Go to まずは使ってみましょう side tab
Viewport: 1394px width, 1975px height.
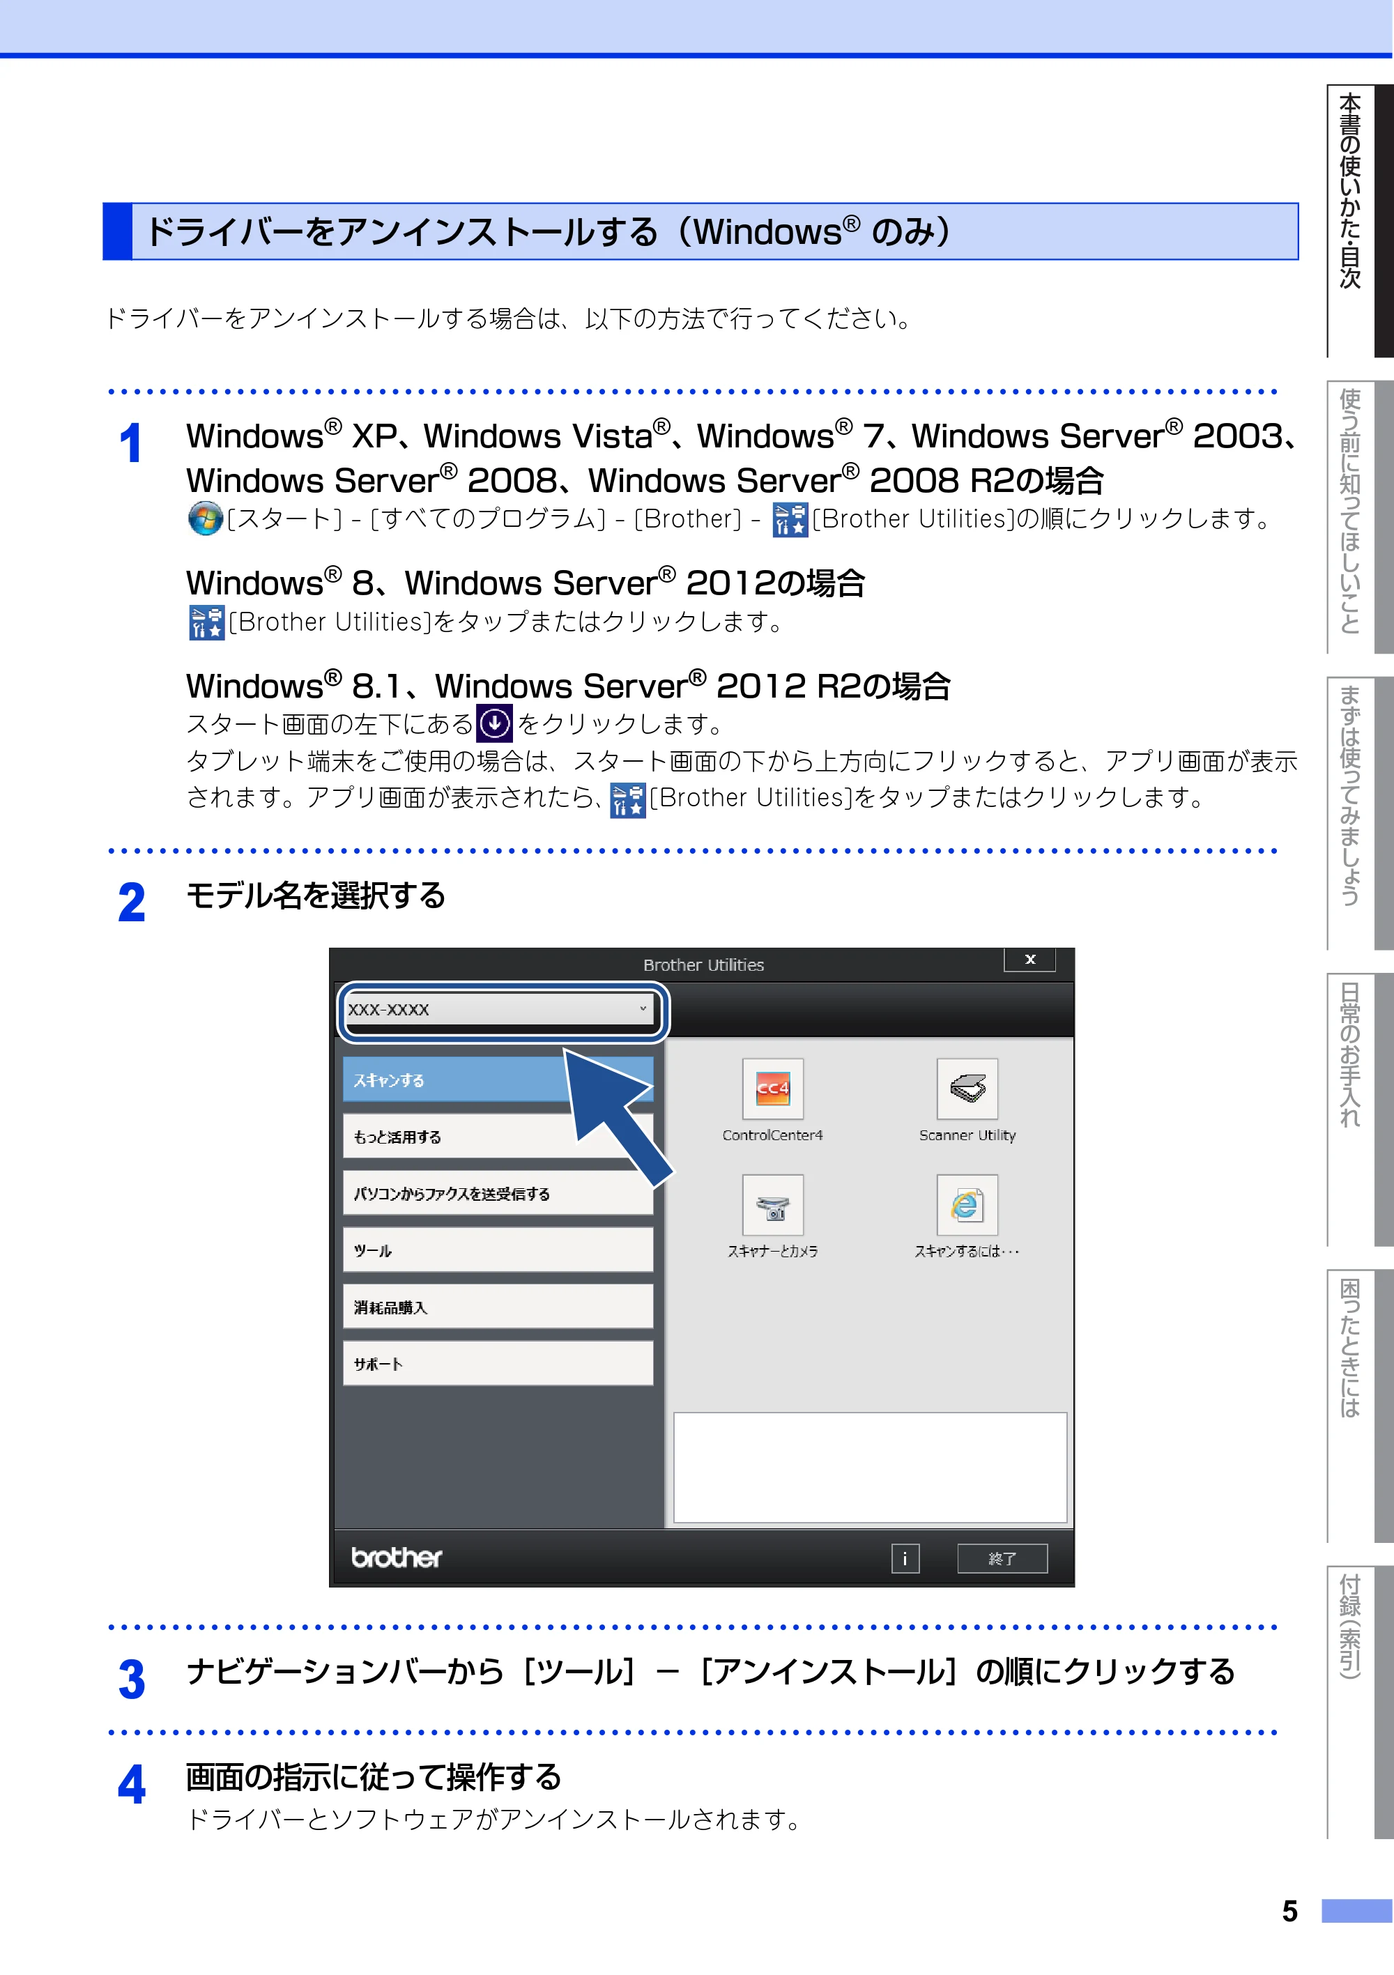[x=1360, y=814]
